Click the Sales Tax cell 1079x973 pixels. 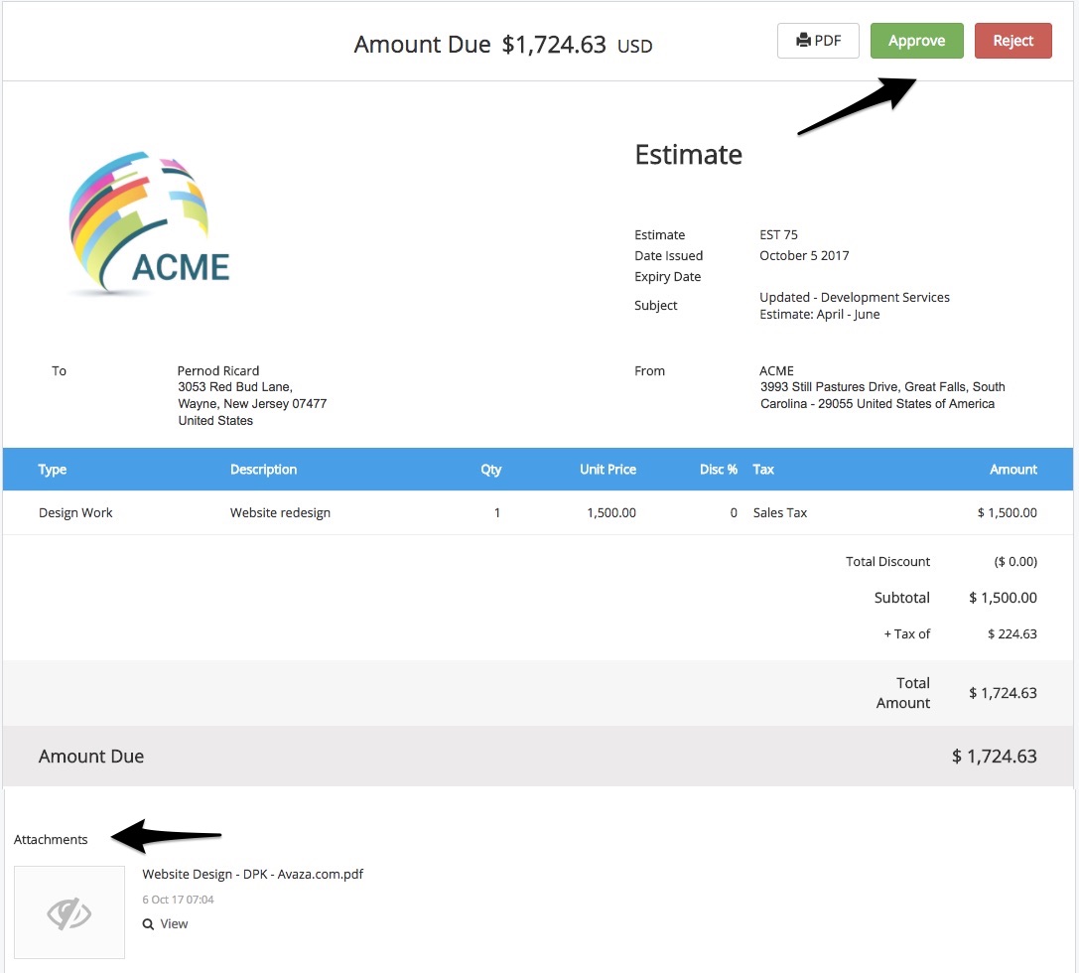pos(779,512)
